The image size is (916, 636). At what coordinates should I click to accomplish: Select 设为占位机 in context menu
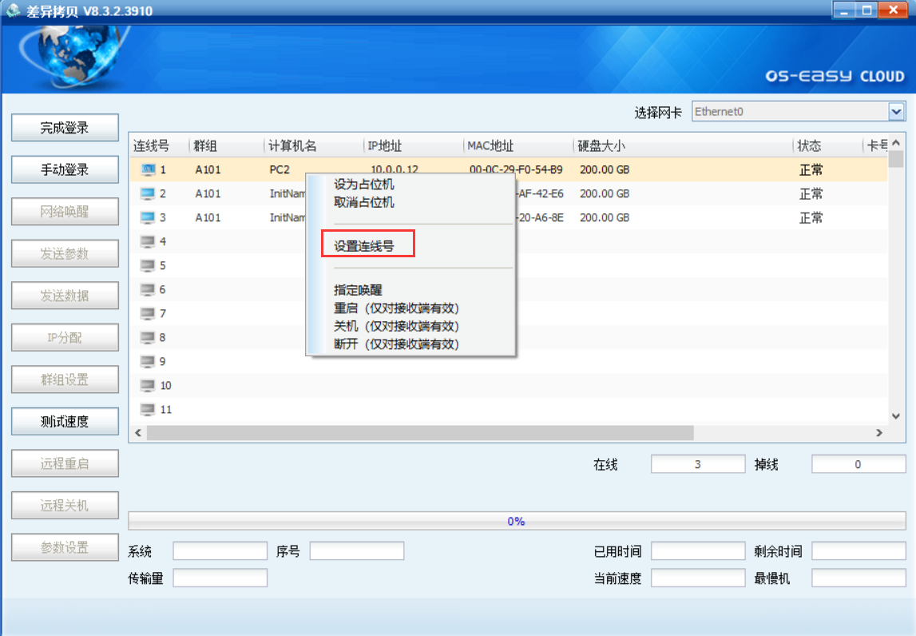pyautogui.click(x=364, y=185)
